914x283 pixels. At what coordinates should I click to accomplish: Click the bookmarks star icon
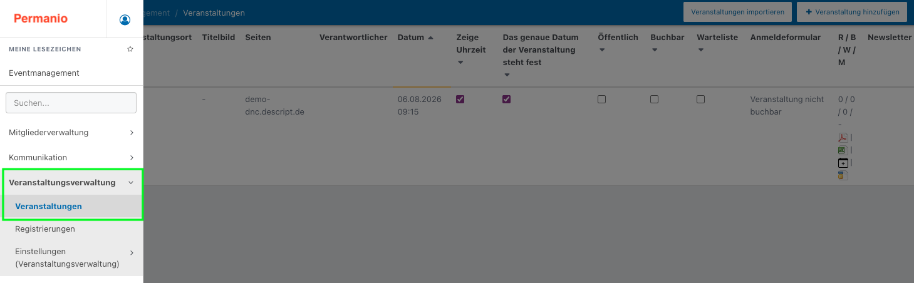(130, 49)
